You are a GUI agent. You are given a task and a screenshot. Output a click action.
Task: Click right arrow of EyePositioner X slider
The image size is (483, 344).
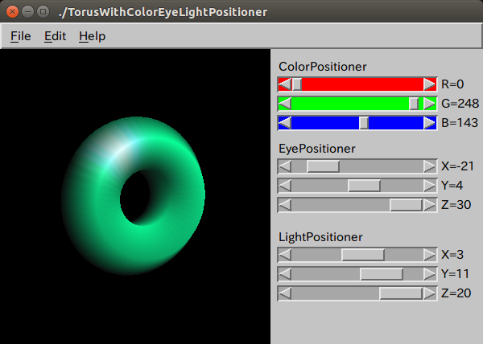(430, 166)
